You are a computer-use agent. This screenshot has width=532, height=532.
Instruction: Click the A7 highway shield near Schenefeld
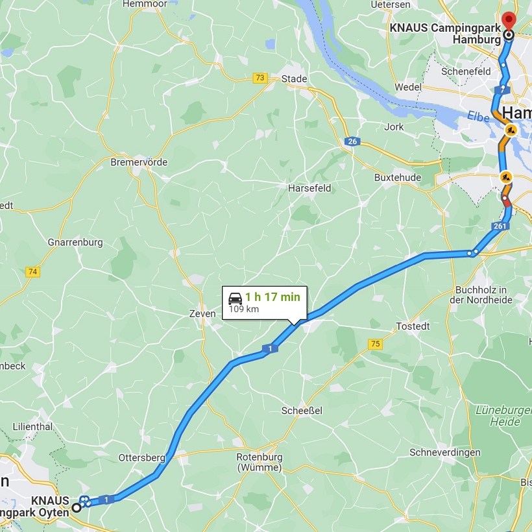[x=502, y=90]
